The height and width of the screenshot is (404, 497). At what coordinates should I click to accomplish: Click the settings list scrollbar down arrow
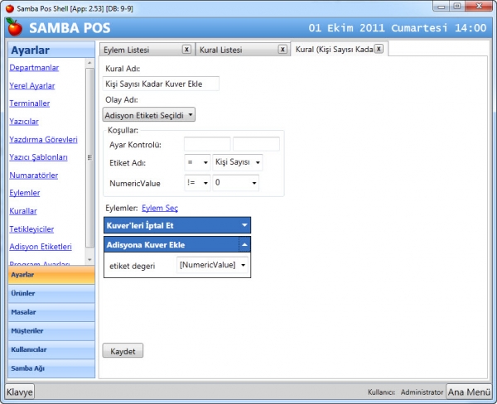pyautogui.click(x=89, y=260)
